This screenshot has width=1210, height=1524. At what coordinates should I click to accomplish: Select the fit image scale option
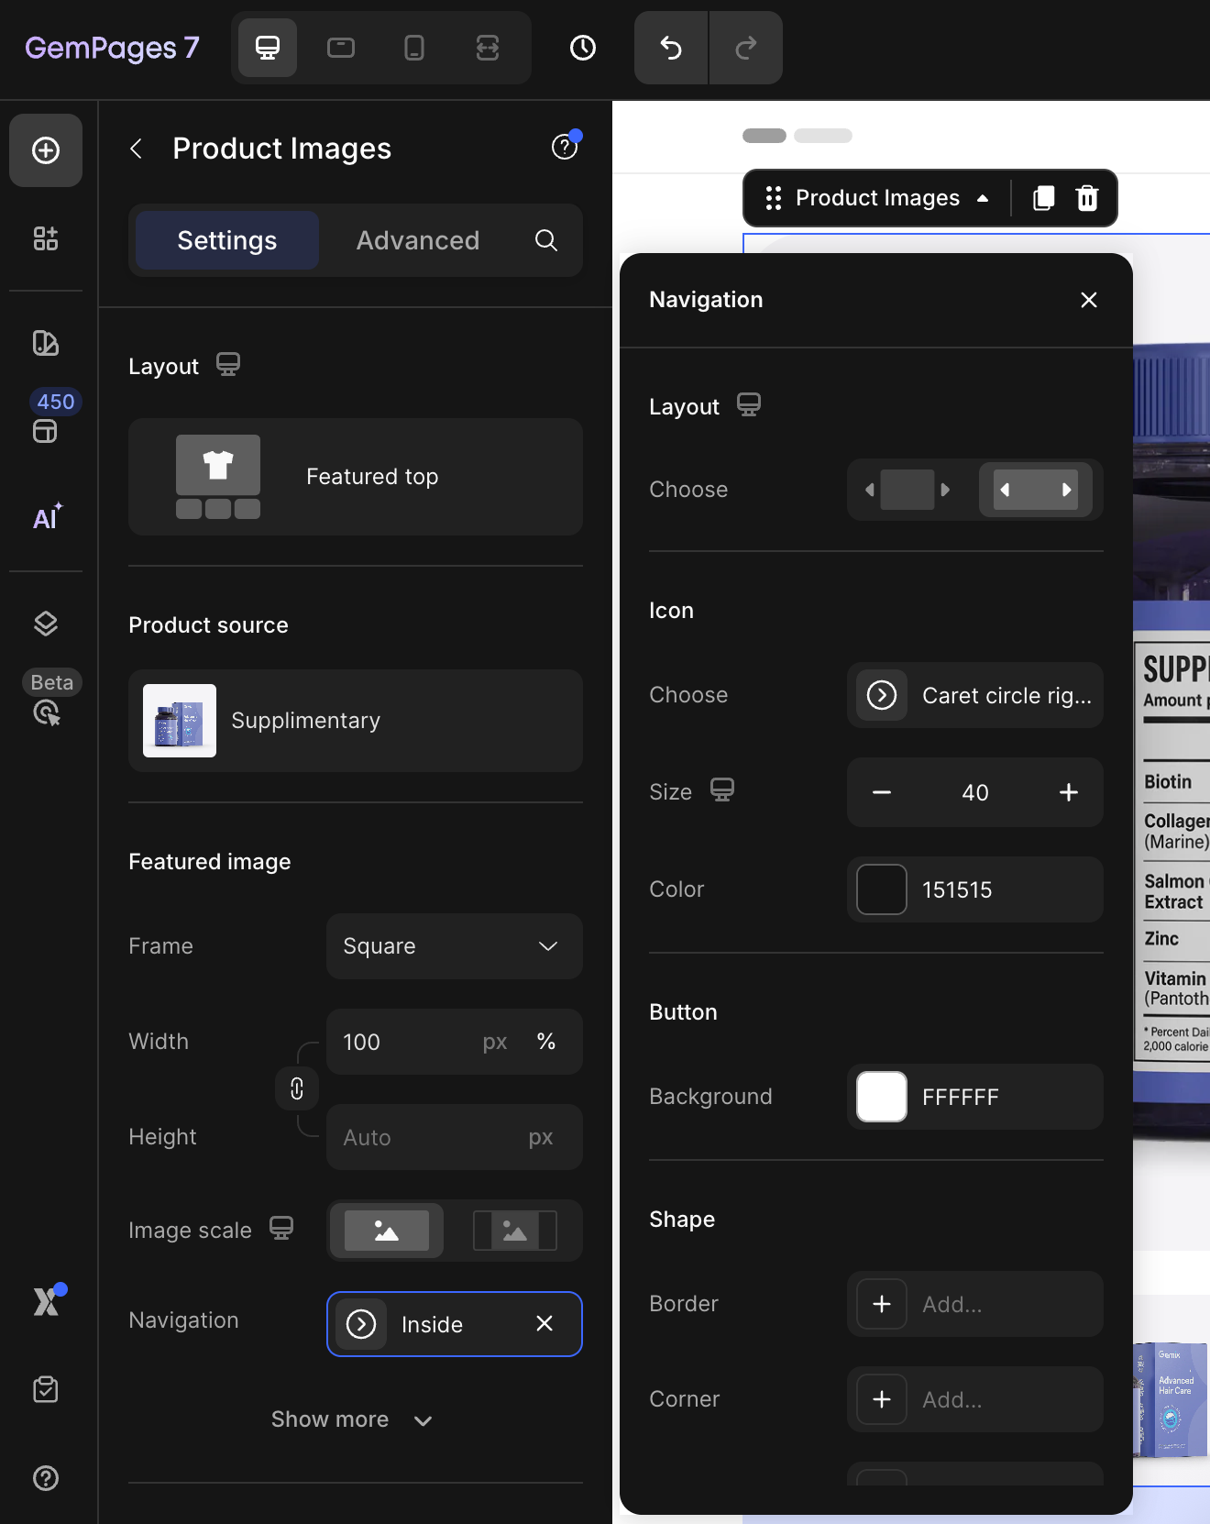(514, 1231)
